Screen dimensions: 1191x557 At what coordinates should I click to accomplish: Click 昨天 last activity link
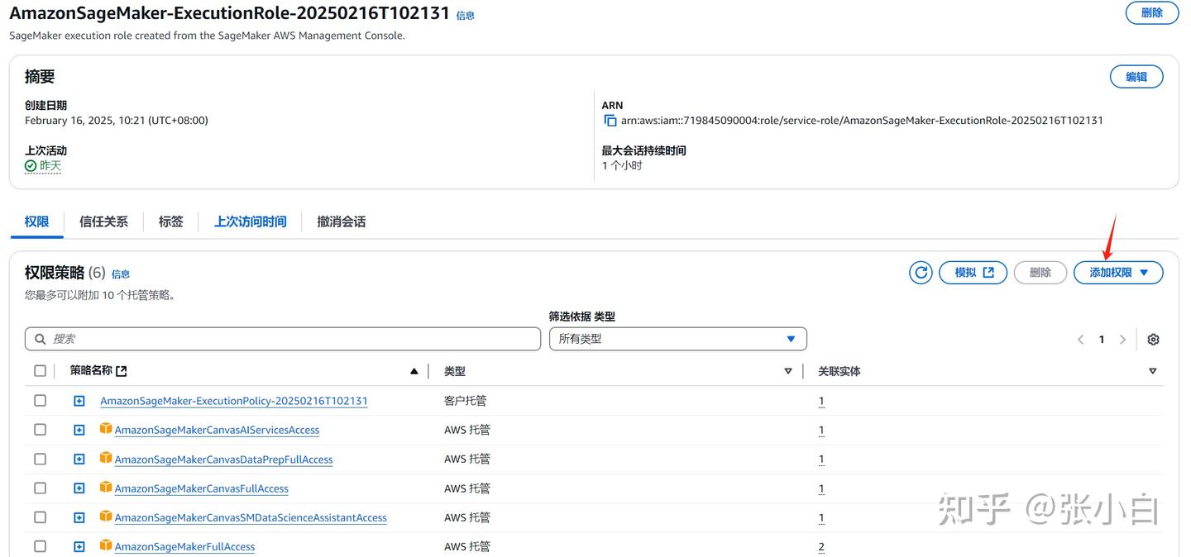pos(50,165)
